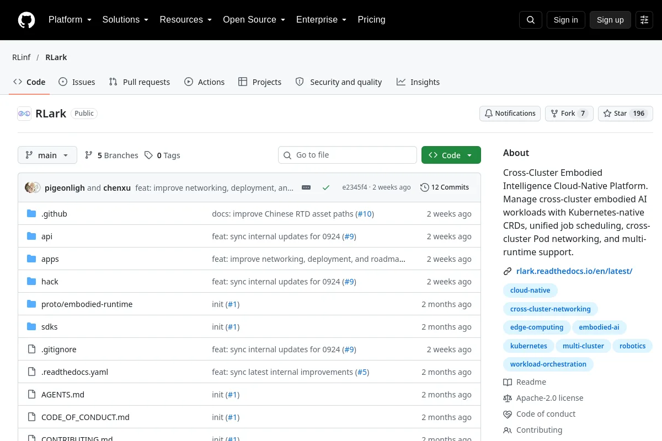Click the AGENTS.md file icon
This screenshot has width=662, height=441.
[x=31, y=395]
